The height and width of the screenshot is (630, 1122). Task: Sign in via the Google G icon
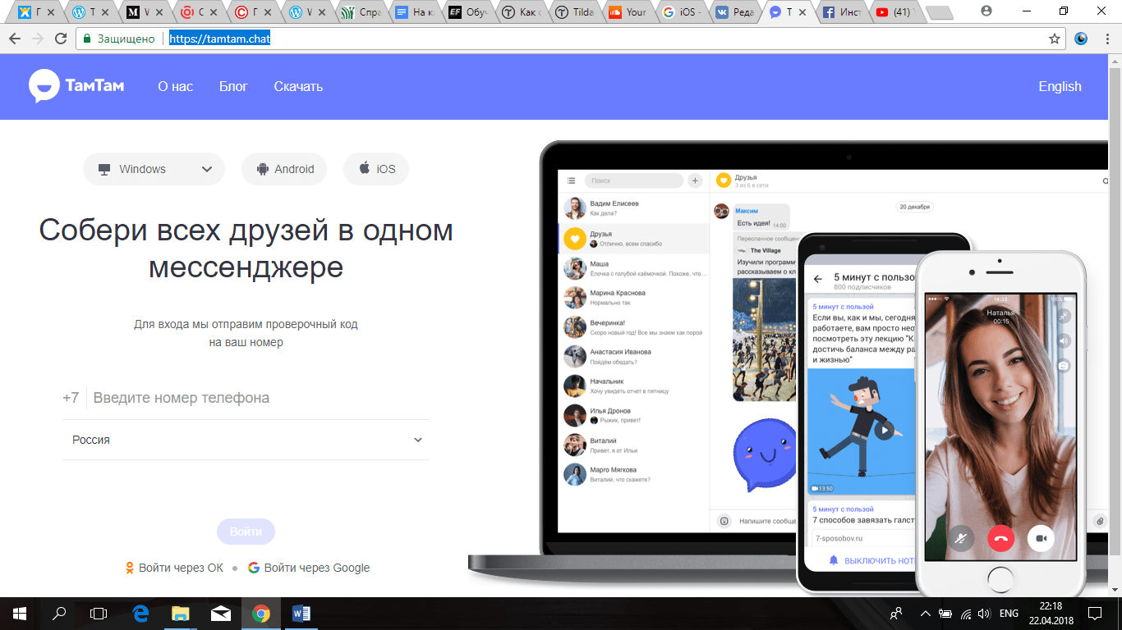[253, 567]
